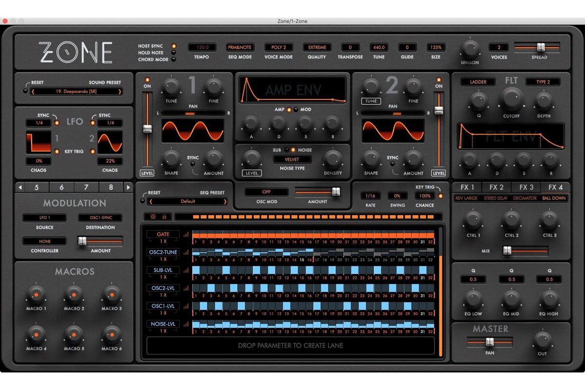Viewport: 585px width, 390px height.
Task: Enable HOLD NOTE switch
Action: click(x=174, y=53)
